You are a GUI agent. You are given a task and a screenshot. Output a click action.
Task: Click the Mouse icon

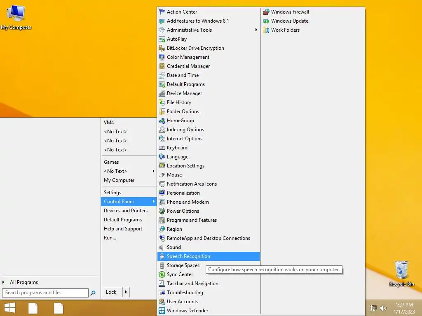pos(162,175)
